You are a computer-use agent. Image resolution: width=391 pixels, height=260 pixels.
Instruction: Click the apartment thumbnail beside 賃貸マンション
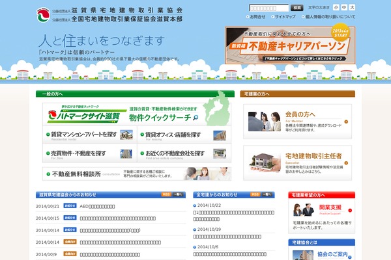coord(126,135)
